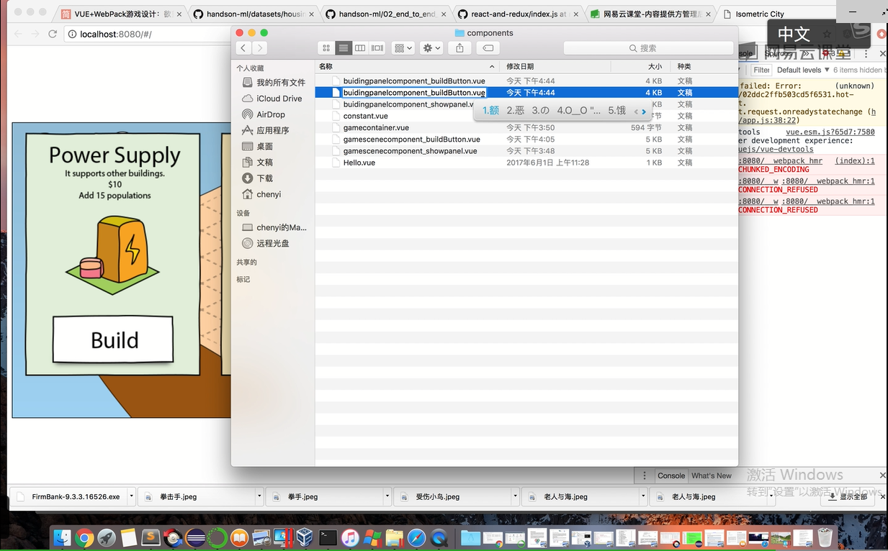Close the react-and-redux/index.js tab

575,14
